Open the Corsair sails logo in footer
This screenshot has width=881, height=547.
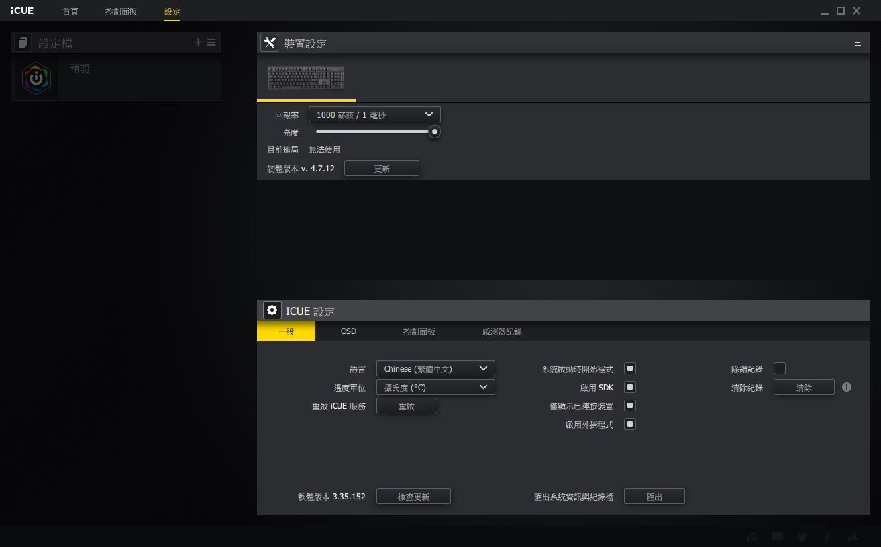coord(853,537)
